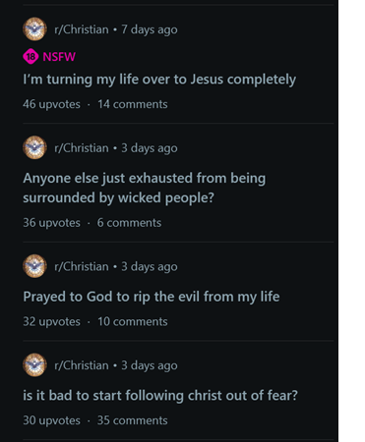
Task: Click r/Christian name on the 7 days ago post
Action: [x=82, y=29]
